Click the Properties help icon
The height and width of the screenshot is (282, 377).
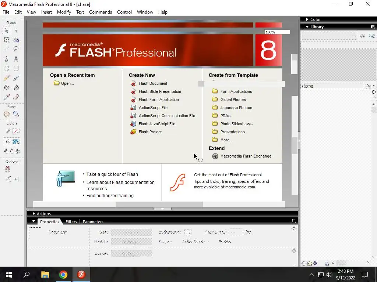[x=294, y=228]
